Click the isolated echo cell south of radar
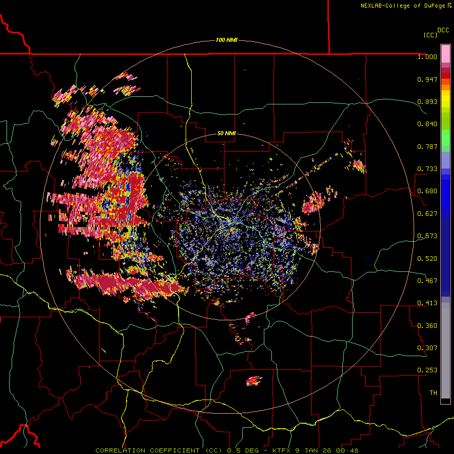The image size is (454, 454). coord(254,381)
